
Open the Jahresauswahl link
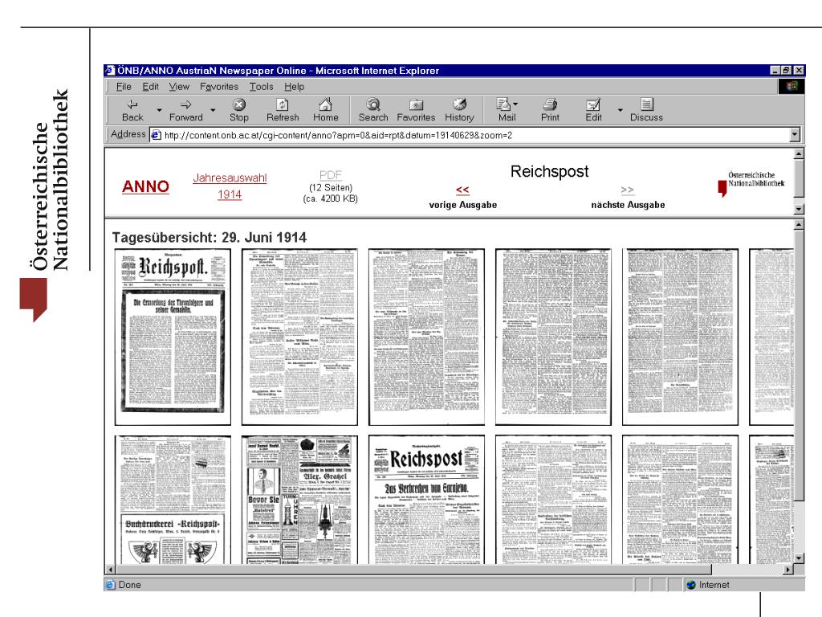[x=230, y=178]
